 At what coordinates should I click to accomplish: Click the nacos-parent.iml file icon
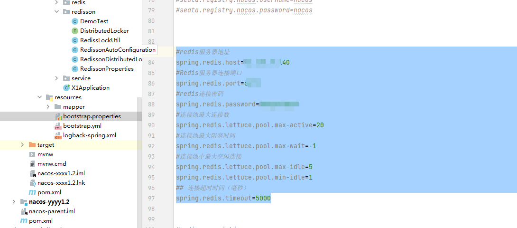point(24,211)
